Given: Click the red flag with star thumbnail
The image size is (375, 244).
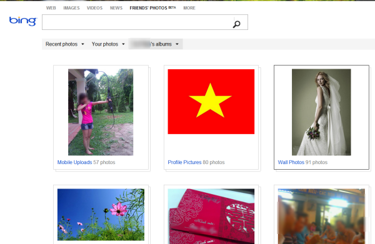Looking at the screenshot, I should [211, 102].
